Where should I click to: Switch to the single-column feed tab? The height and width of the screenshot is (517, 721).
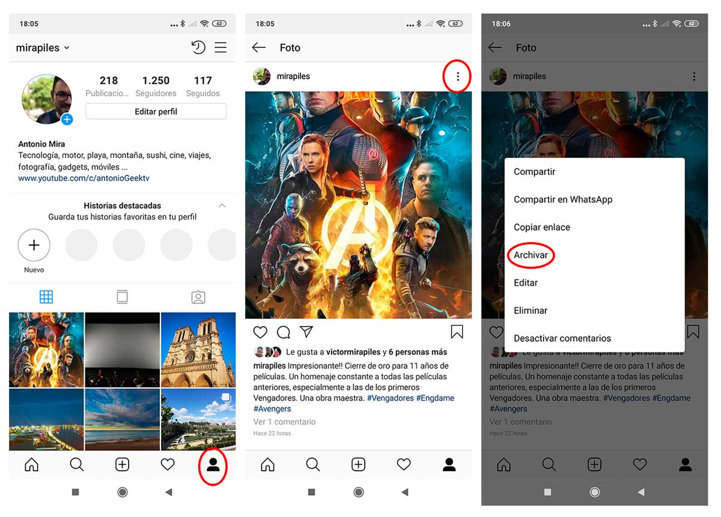pos(123,297)
